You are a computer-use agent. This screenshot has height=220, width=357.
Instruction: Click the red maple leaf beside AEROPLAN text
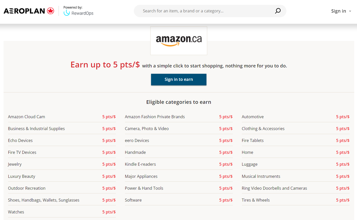[x=50, y=10]
